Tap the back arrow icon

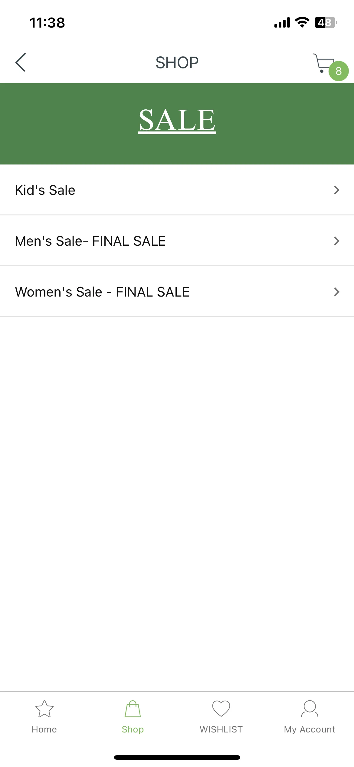pos(21,62)
